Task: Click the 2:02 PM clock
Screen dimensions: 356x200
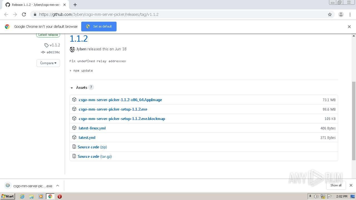Action: pos(342,196)
